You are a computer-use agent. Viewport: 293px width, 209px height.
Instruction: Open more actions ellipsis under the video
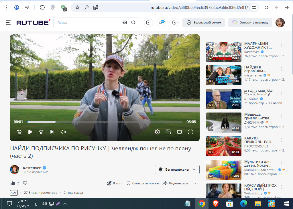(x=195, y=183)
